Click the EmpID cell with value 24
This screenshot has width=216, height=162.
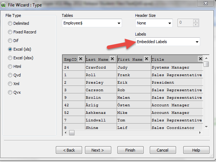pyautogui.click(x=74, y=67)
